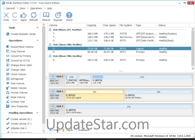Choose Delete Volume

16,88
